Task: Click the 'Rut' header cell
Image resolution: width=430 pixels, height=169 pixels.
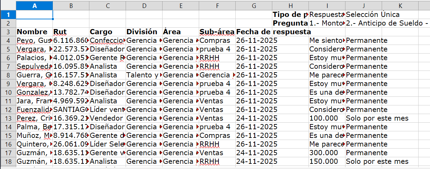Action: pyautogui.click(x=71, y=32)
